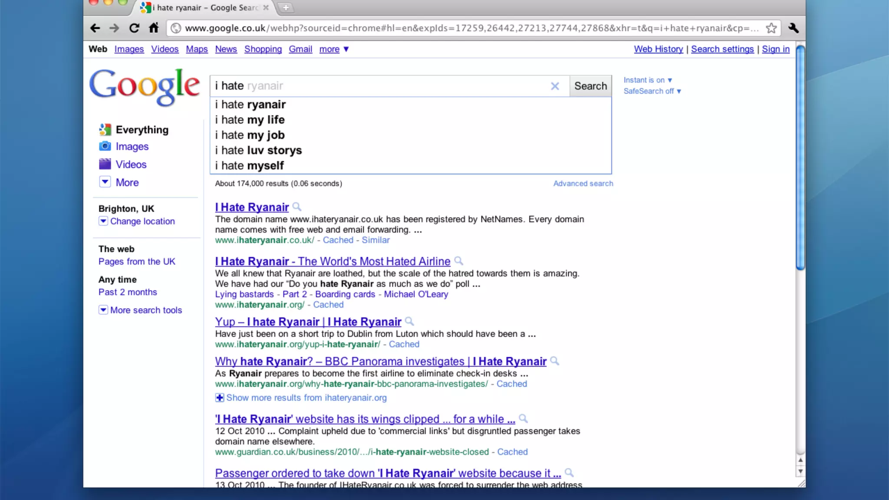Screen dimensions: 889x500
Task: Open the Advanced search link
Action: point(583,184)
